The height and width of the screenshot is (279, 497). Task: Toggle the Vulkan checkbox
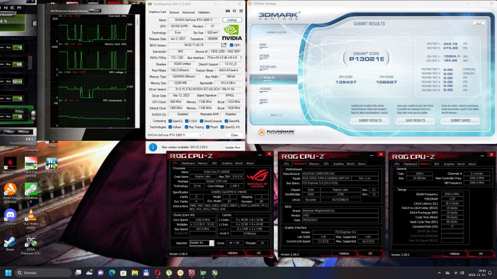click(170, 127)
